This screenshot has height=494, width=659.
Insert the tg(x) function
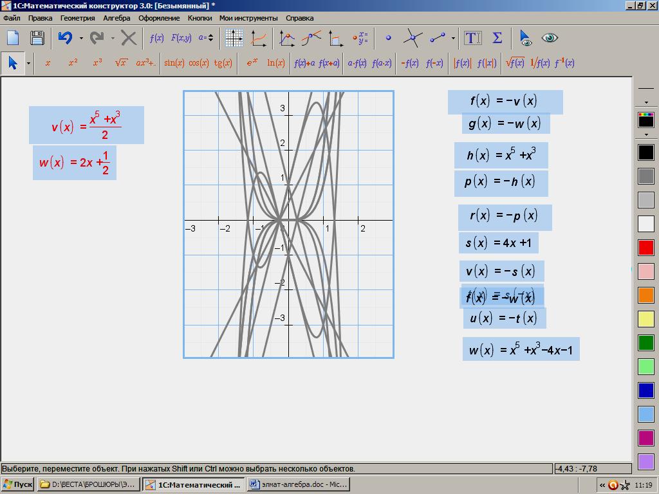(x=223, y=63)
